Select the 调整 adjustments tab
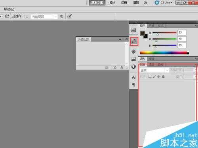198x148 pixels. coord(143,59)
